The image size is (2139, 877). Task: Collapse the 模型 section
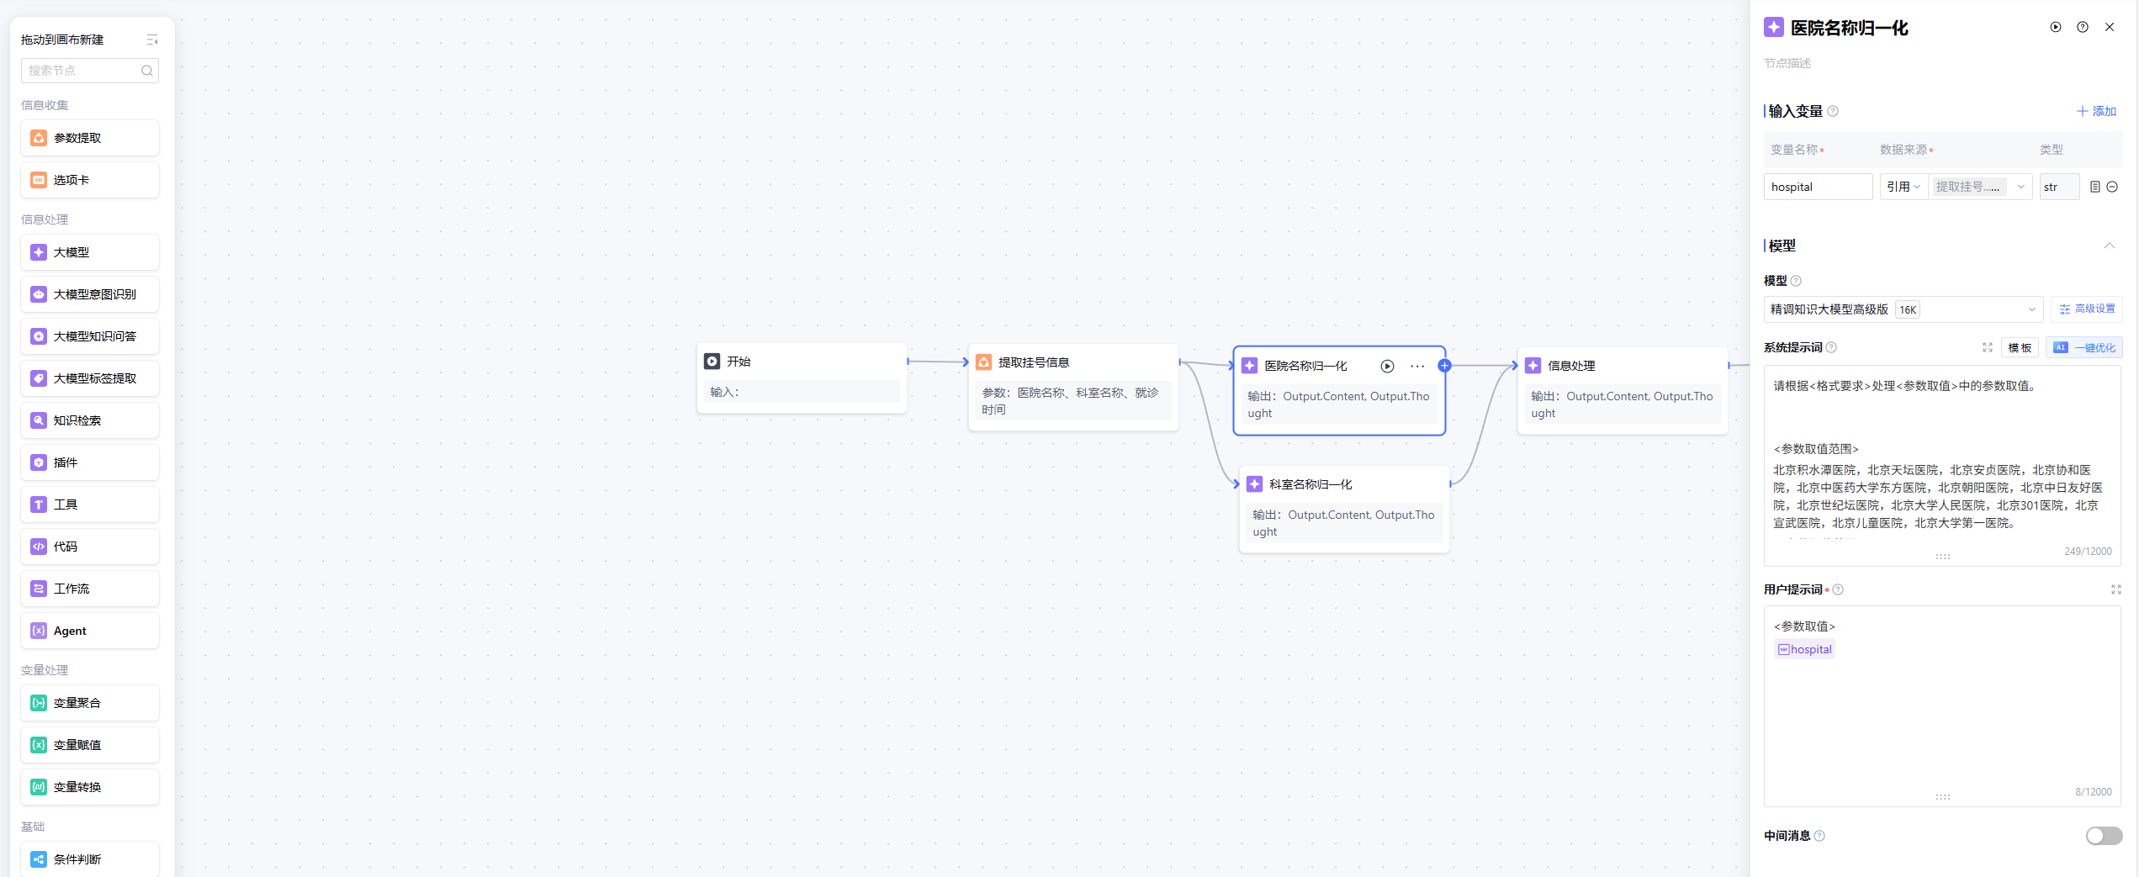tap(2109, 246)
